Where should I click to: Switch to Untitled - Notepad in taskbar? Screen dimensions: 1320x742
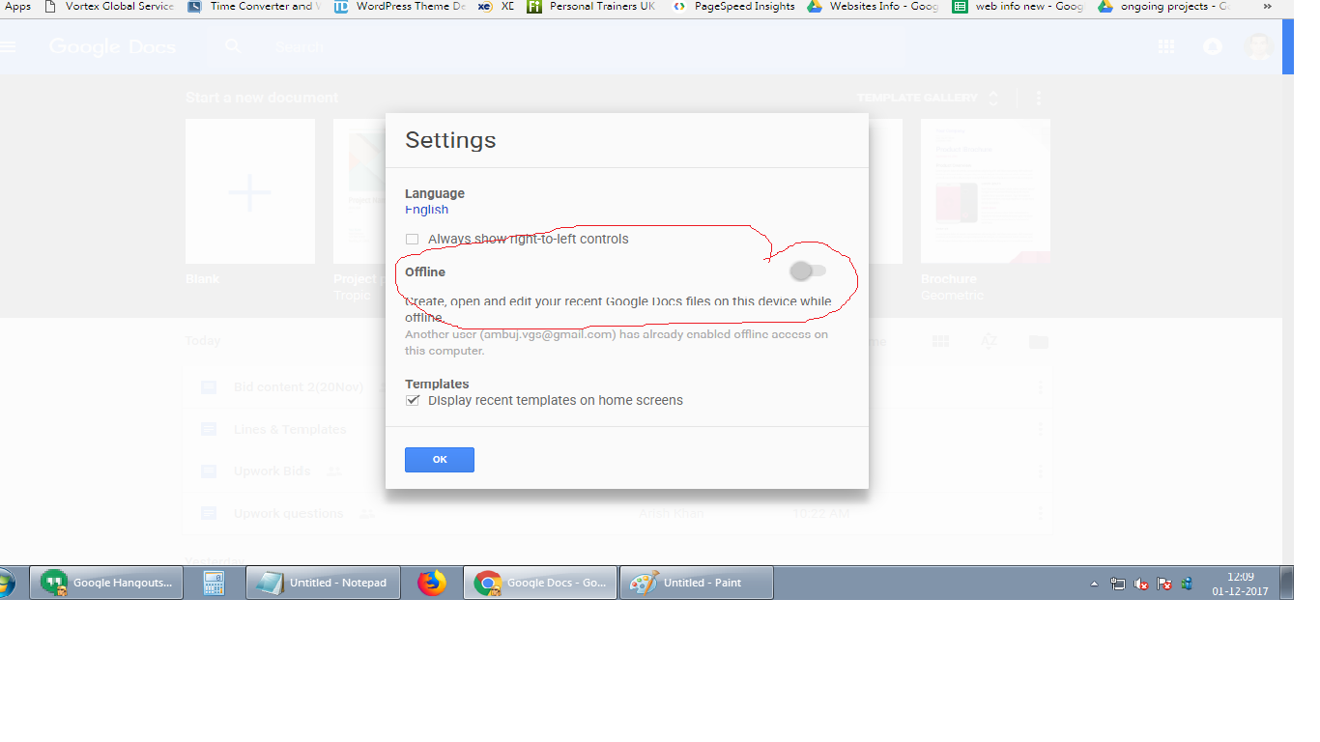[x=324, y=583]
